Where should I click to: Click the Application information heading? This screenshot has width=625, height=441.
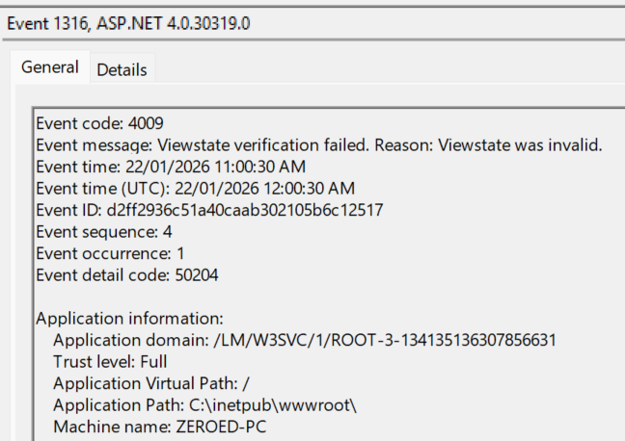(129, 318)
